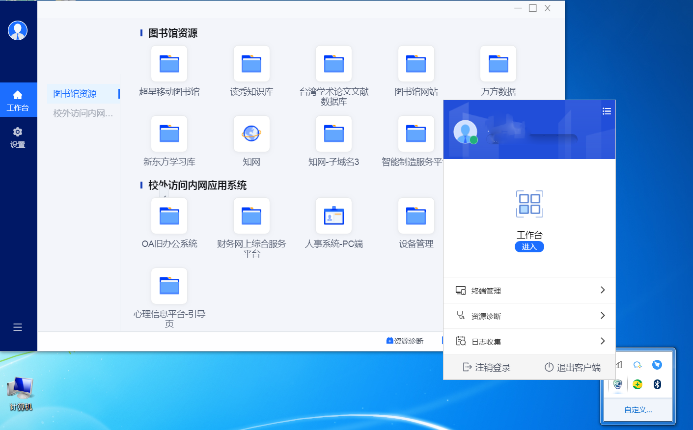This screenshot has height=430, width=693.
Task: Click 日志收集 label in popup
Action: [x=486, y=342]
